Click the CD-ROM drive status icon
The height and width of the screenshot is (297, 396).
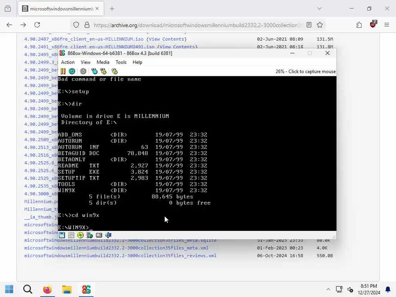point(80,235)
